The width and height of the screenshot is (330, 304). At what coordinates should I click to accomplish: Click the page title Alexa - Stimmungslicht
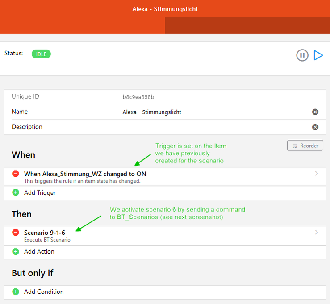[165, 9]
